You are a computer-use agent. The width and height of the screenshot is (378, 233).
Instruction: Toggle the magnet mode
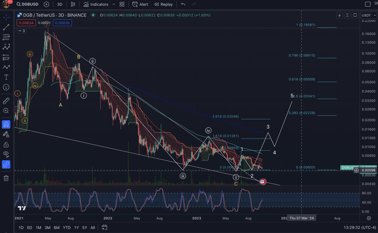click(x=6, y=124)
